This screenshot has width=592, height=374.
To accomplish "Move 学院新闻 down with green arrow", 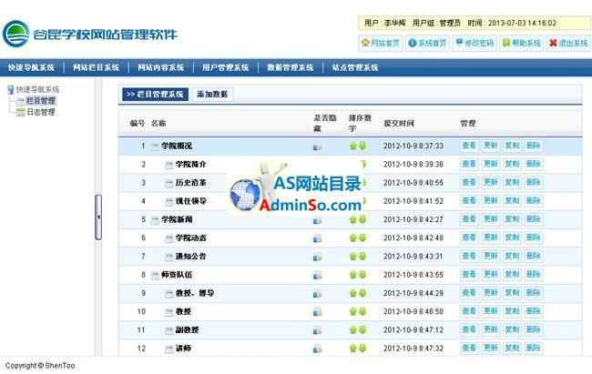I will click(362, 219).
